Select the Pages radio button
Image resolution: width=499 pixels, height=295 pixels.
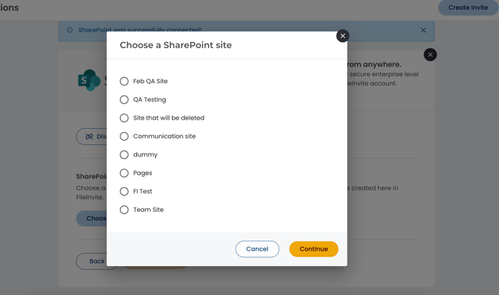(124, 173)
